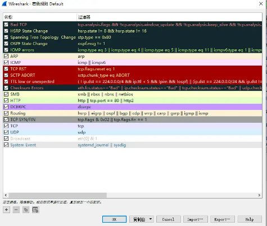Click the duplicate rule copy icon
Screen dimensions: 267x226
pos(26,210)
